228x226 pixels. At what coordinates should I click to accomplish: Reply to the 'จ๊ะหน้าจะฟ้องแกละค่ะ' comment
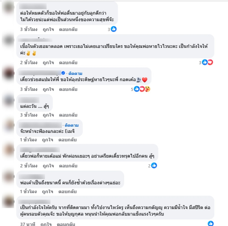[x=68, y=140]
